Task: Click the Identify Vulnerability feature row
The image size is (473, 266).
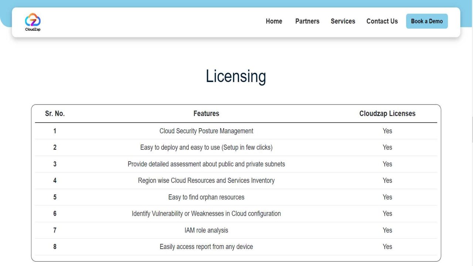Action: [x=206, y=214]
